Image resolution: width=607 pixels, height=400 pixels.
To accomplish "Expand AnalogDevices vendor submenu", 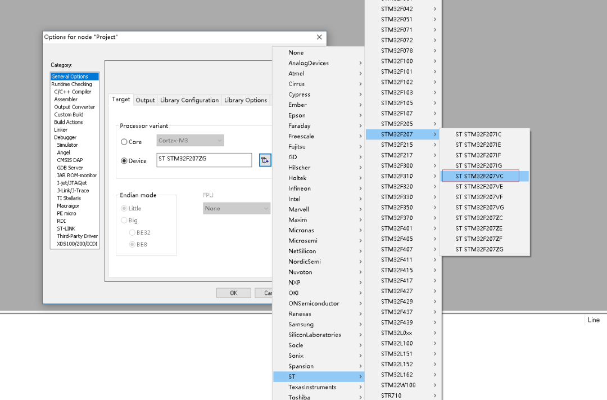I will click(319, 63).
